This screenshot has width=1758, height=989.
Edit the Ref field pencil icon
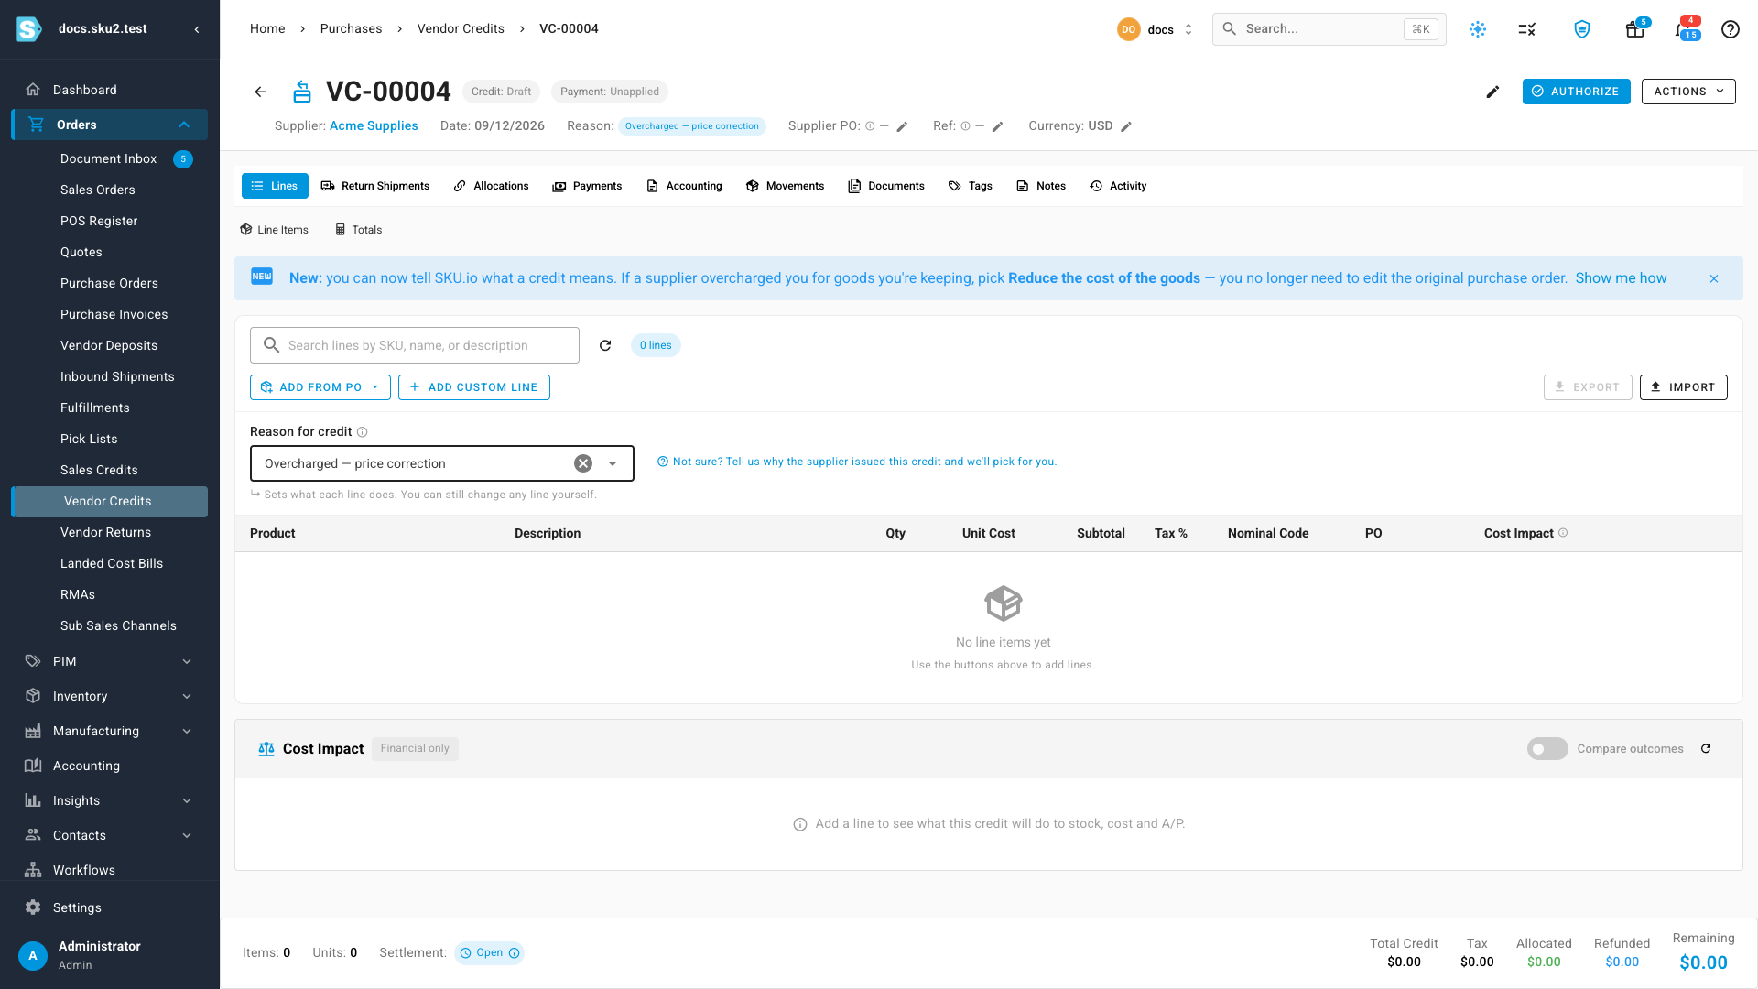click(998, 126)
